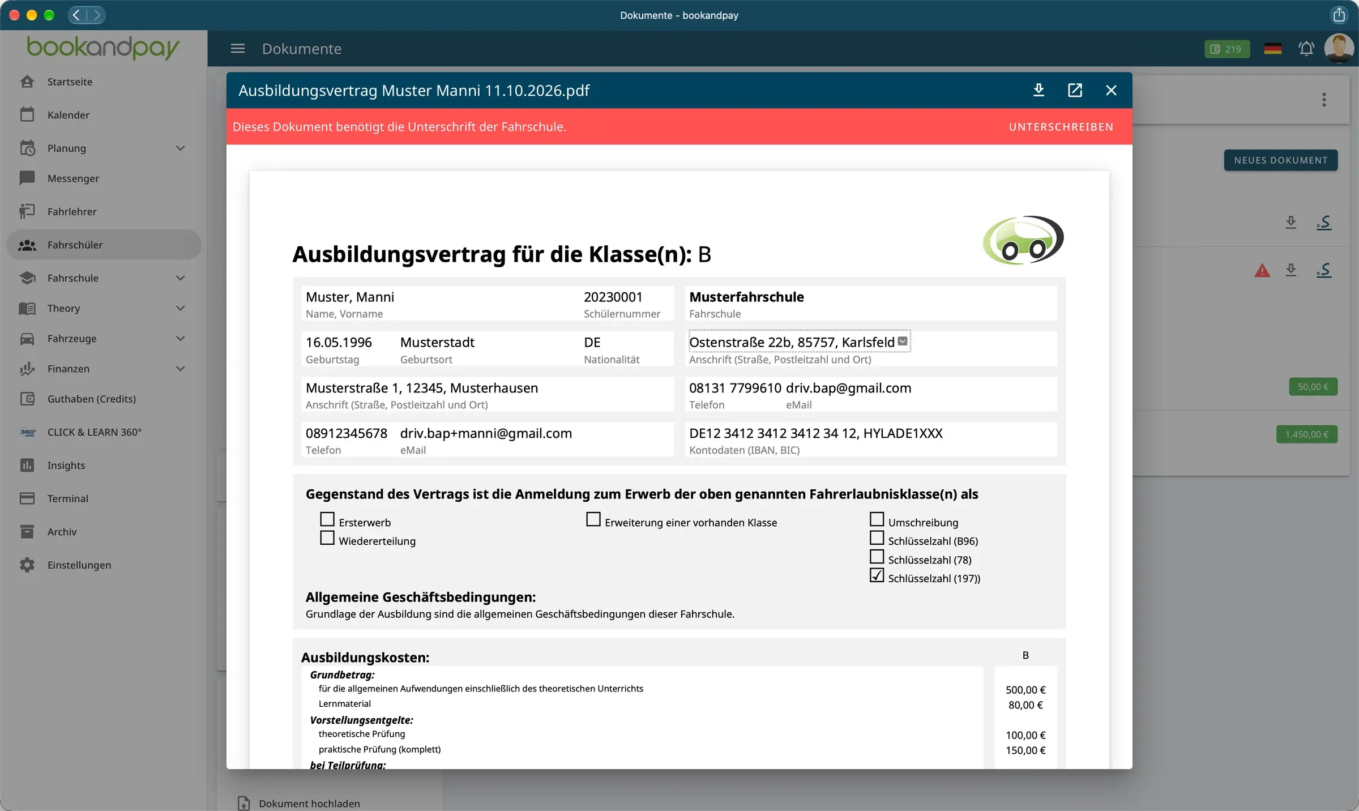The image size is (1359, 811).
Task: Open CLICK & LEARN 360° icon
Action: (27, 432)
